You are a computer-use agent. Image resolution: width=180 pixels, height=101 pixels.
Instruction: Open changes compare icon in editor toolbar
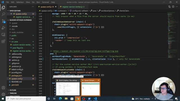pyautogui.click(x=169, y=7)
